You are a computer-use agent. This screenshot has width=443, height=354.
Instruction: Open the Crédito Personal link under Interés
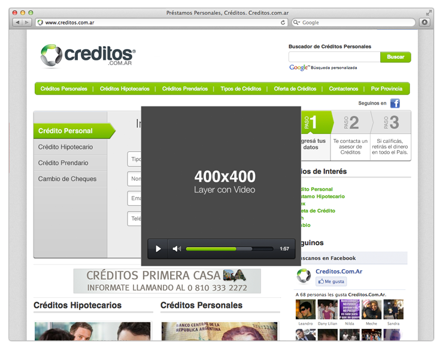click(317, 189)
